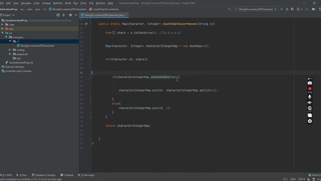Toggle webcam icon on recorder overlay
This screenshot has width=321, height=181.
pos(310,108)
